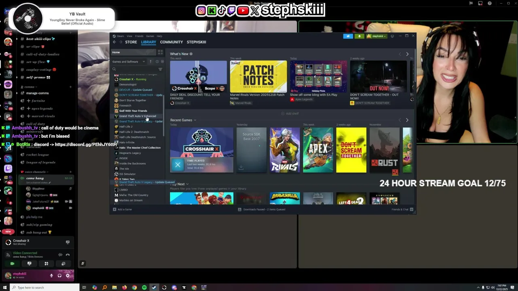Open advanced library filter sliders icon
Image resolution: width=518 pixels, height=291 pixels.
tap(160, 69)
